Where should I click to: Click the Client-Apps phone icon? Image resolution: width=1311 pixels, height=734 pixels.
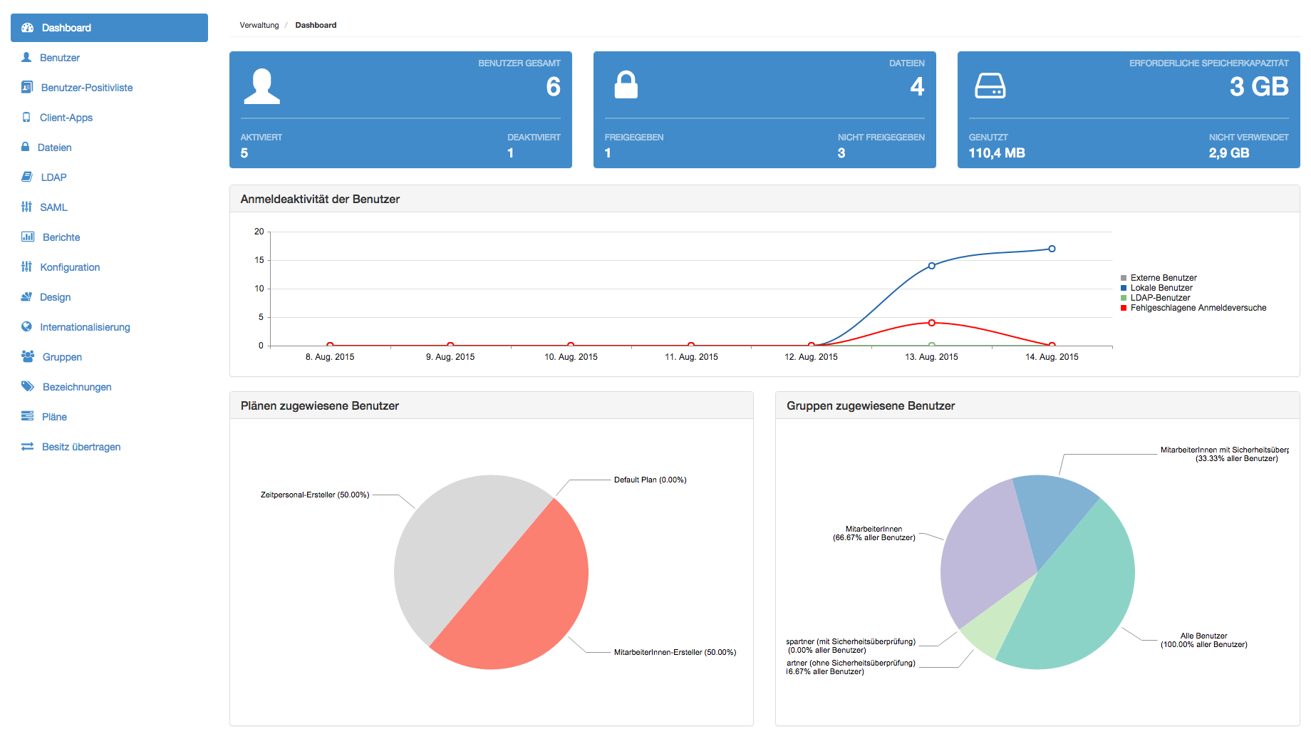(26, 117)
